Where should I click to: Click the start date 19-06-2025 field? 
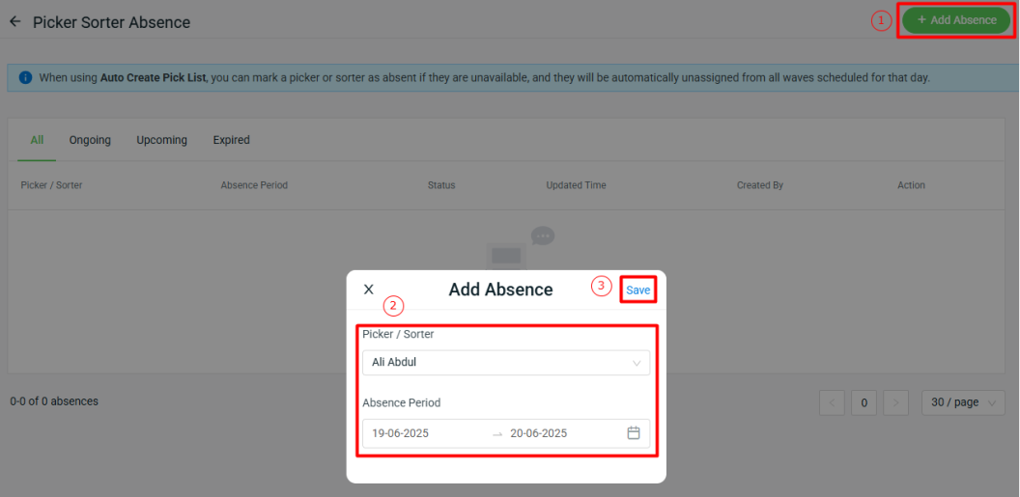coord(400,433)
